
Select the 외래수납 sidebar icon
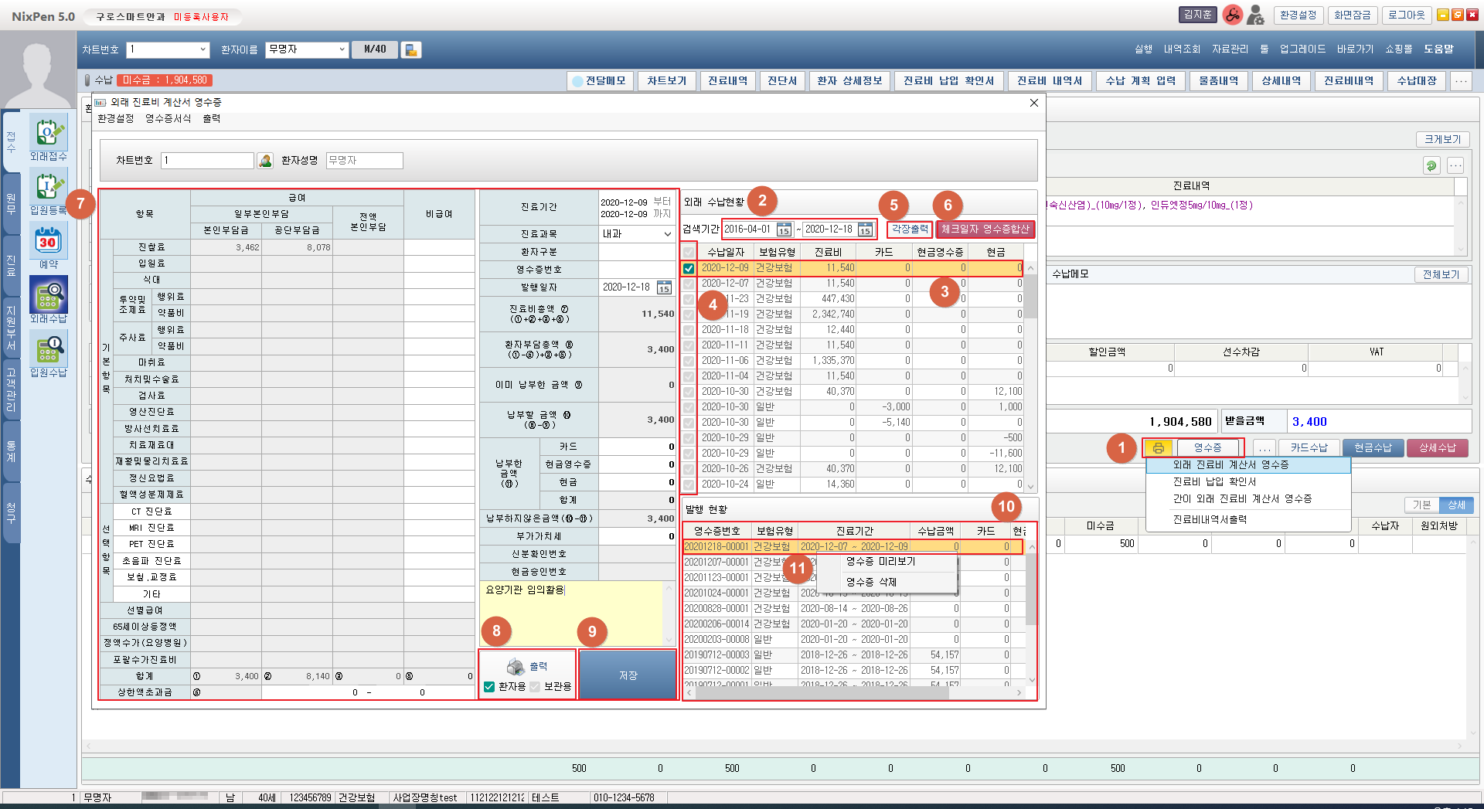48,295
